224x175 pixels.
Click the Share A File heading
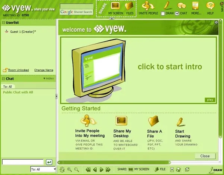(x=155, y=134)
